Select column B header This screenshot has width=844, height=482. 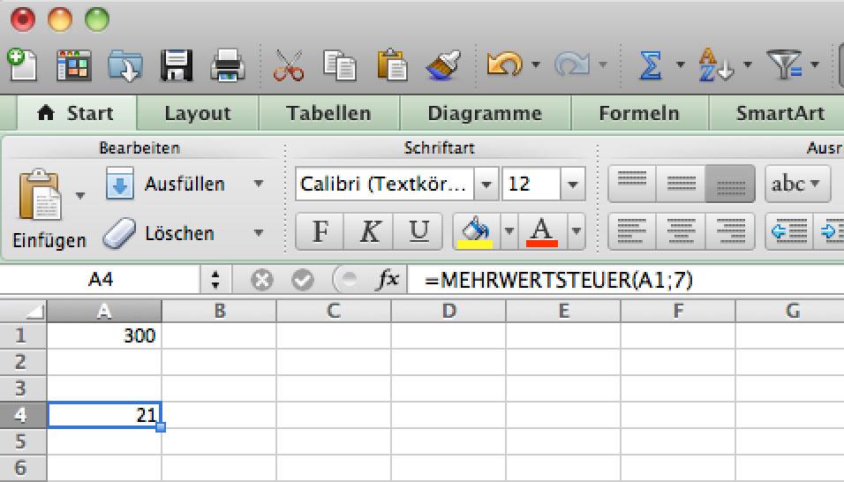pos(219,311)
